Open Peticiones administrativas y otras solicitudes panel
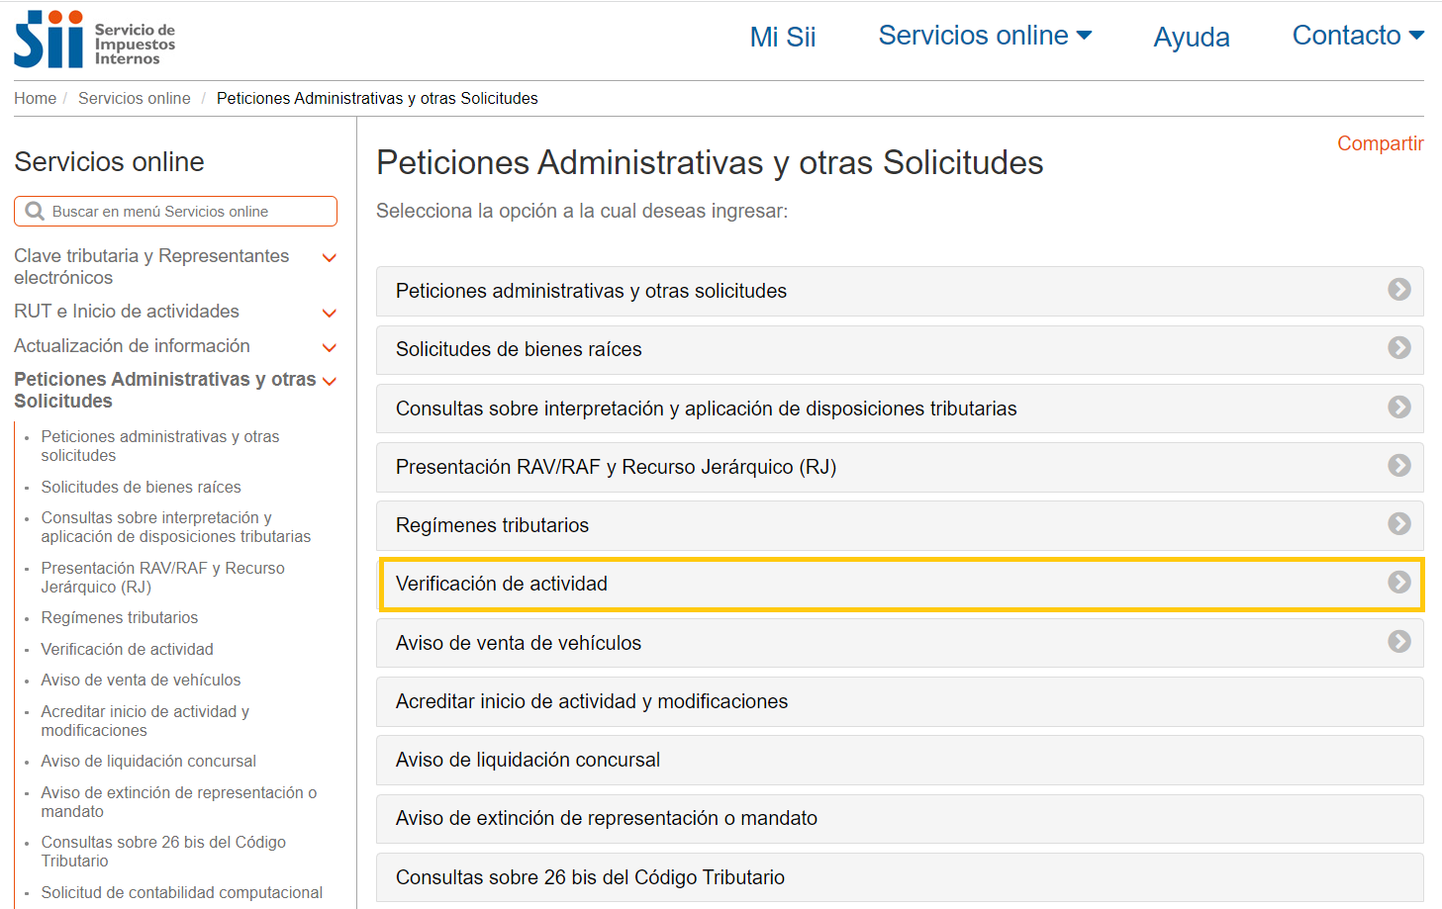This screenshot has width=1442, height=909. [900, 291]
